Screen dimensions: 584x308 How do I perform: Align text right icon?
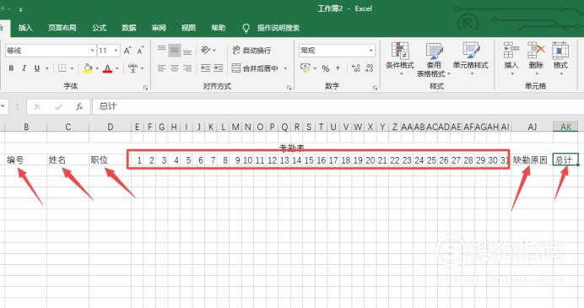coord(187,68)
